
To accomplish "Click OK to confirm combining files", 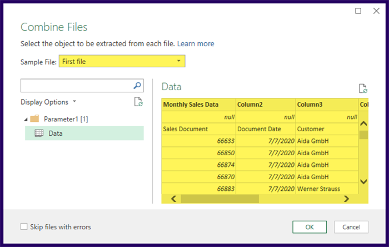I will coord(310,226).
